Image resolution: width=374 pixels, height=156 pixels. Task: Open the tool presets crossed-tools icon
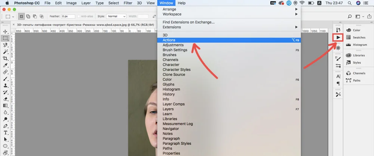pos(338,94)
